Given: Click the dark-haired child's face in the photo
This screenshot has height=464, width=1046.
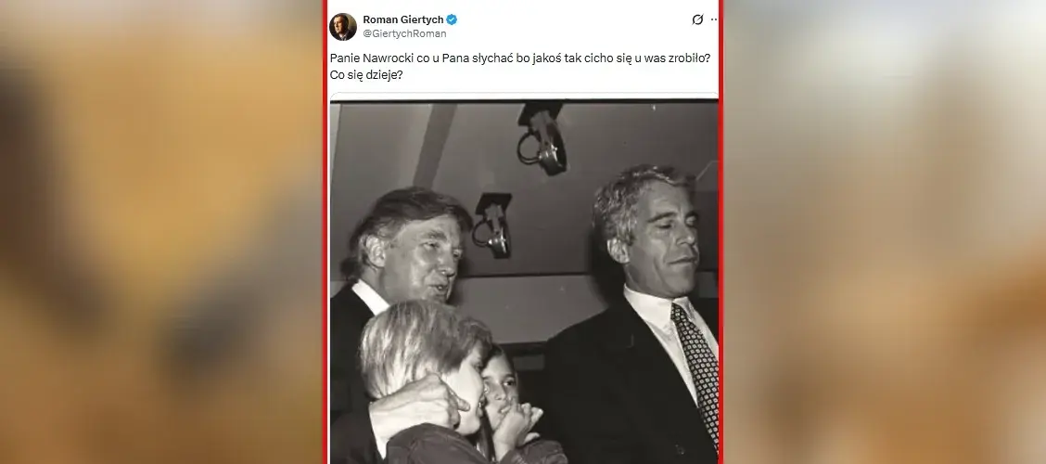Looking at the screenshot, I should click(x=499, y=386).
